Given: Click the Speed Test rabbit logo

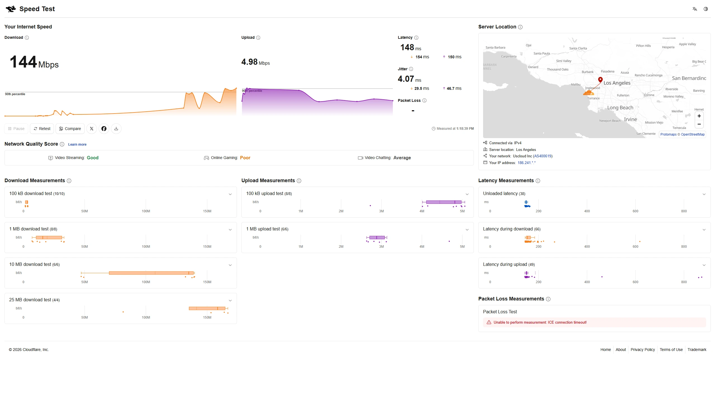Looking at the screenshot, I should 11,9.
